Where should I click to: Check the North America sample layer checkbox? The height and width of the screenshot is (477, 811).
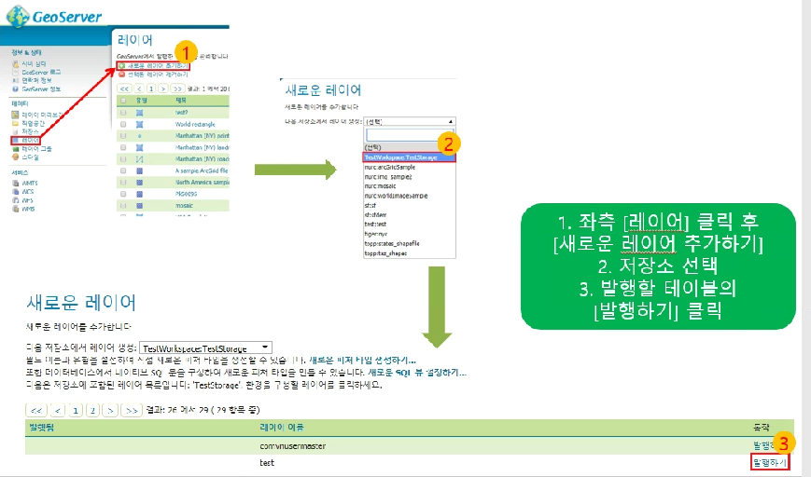pyautogui.click(x=123, y=183)
